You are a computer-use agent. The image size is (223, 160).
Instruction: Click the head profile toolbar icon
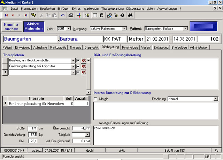click(x=101, y=15)
